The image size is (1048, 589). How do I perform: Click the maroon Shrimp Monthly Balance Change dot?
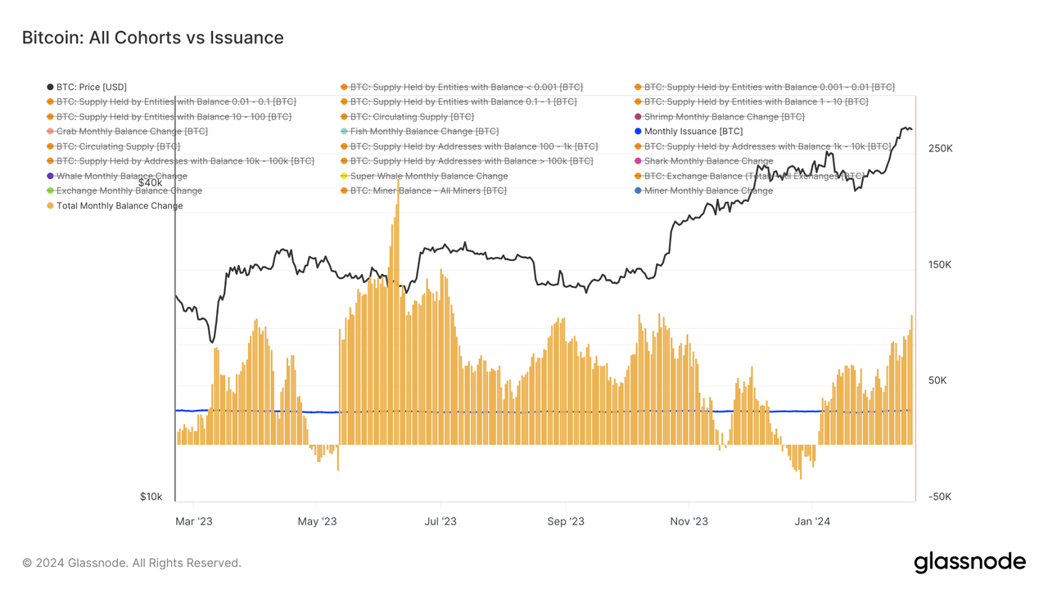tap(638, 117)
